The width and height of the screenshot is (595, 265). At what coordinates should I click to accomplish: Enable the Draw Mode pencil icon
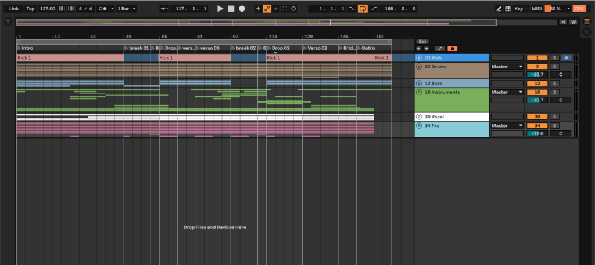pos(499,9)
